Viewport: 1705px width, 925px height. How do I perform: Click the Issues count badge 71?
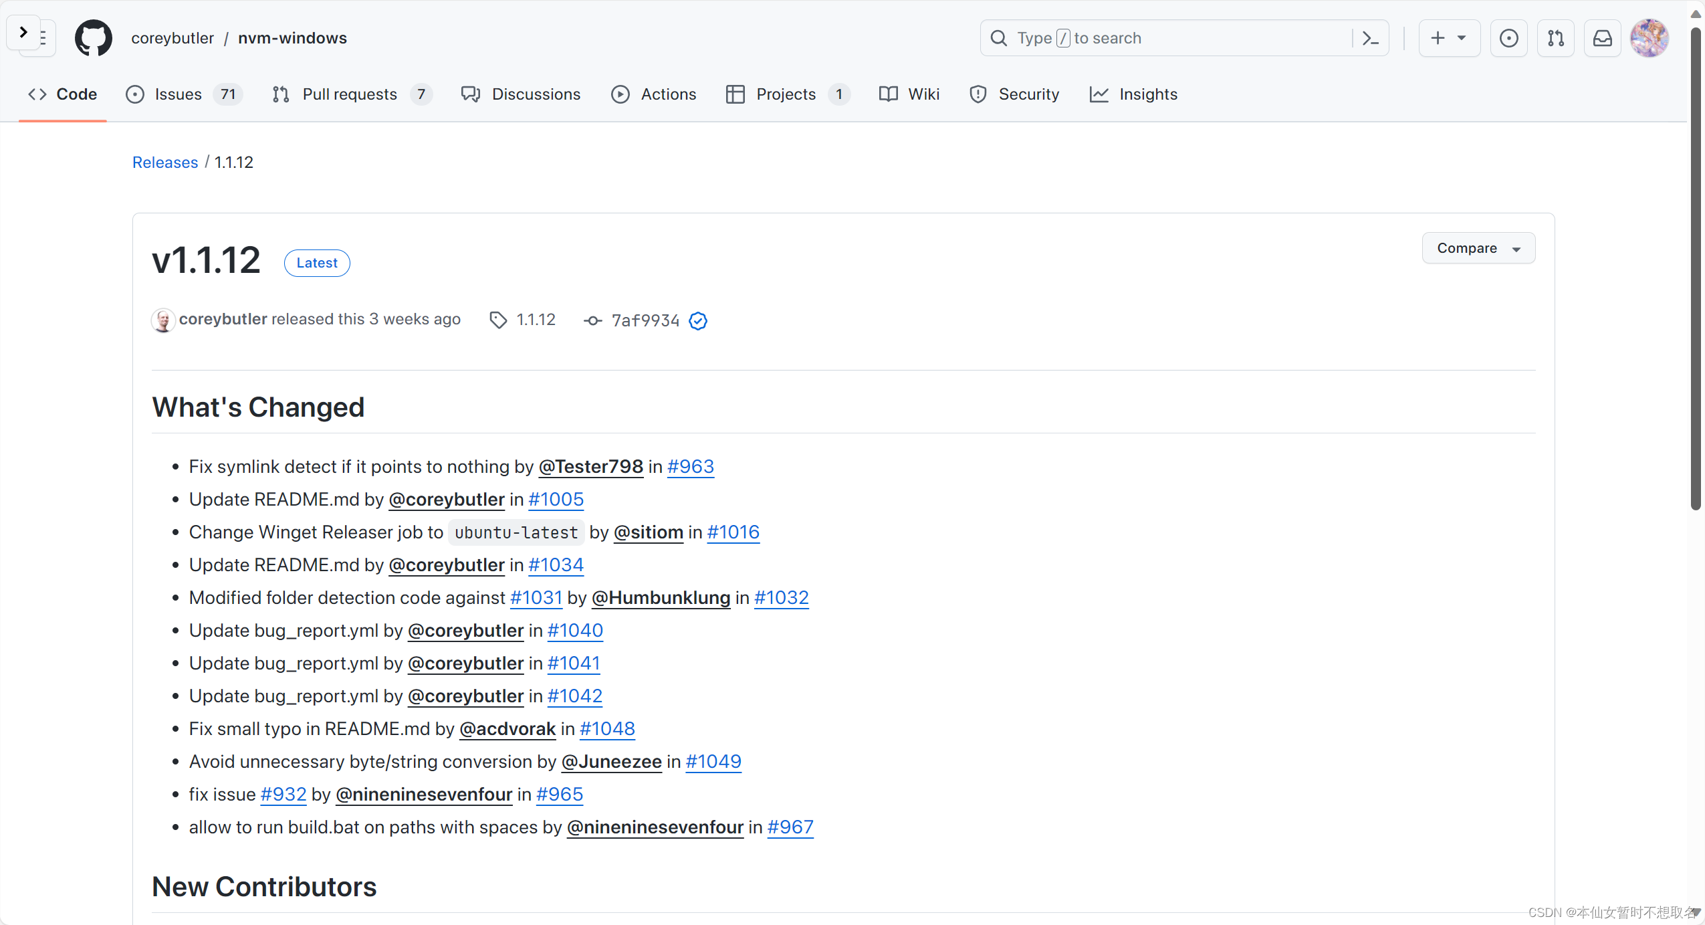228,94
